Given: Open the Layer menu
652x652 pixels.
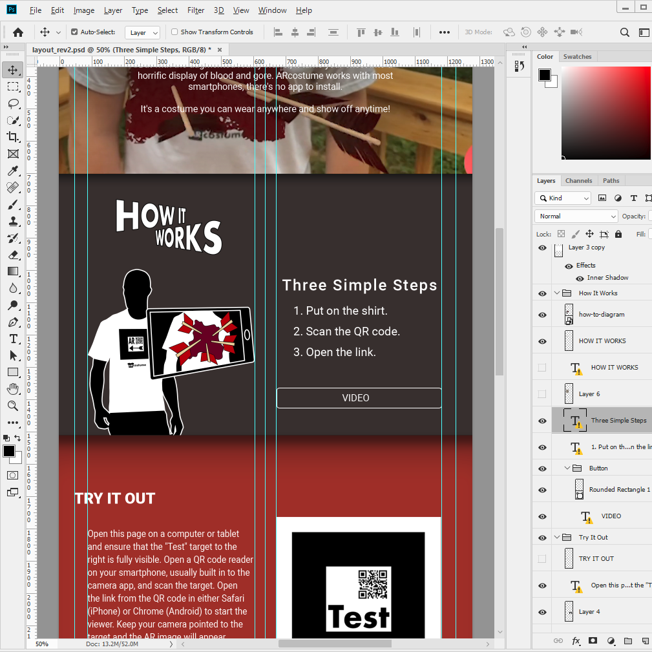Looking at the screenshot, I should click(112, 10).
